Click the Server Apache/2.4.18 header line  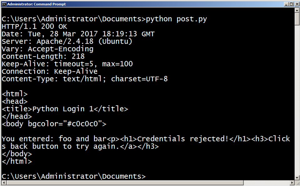pos(67,41)
